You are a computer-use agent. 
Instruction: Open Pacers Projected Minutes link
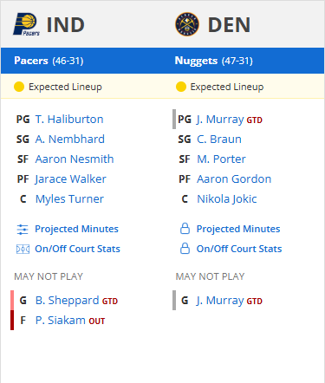coord(76,229)
